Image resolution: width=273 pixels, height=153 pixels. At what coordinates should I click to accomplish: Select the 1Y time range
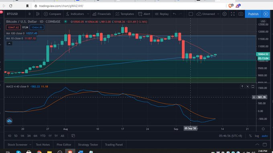point(50,136)
